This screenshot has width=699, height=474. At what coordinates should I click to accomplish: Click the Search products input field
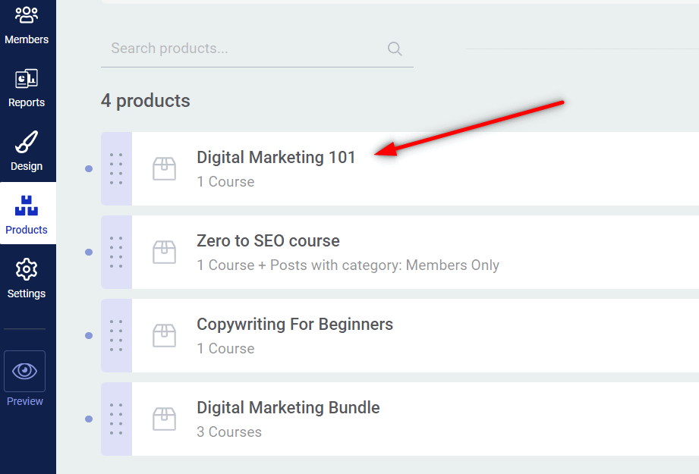tap(257, 49)
